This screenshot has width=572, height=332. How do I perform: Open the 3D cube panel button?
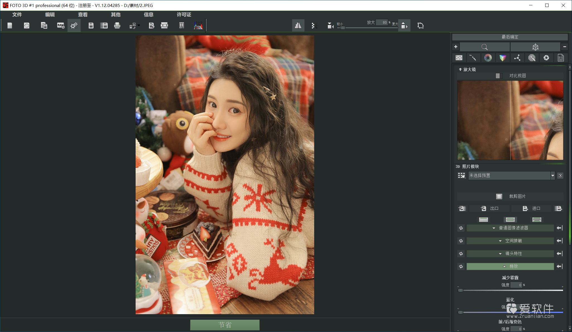point(535,47)
